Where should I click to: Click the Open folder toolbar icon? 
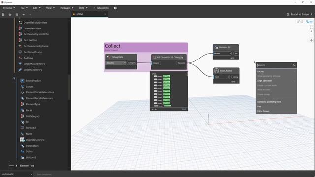(x=10, y=15)
